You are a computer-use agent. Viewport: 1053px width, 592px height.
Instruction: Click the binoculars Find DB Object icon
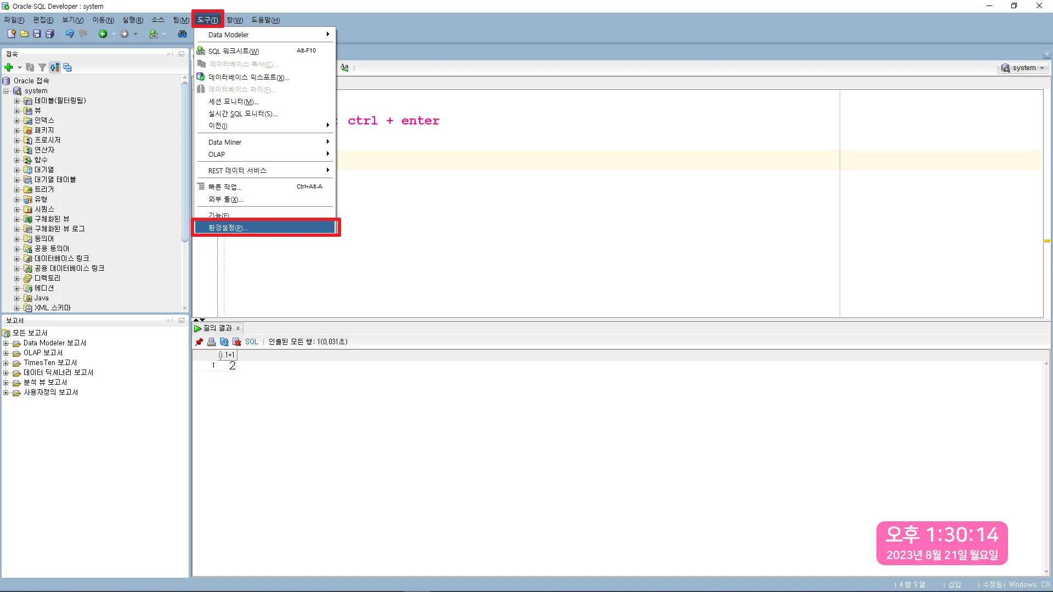pos(183,34)
